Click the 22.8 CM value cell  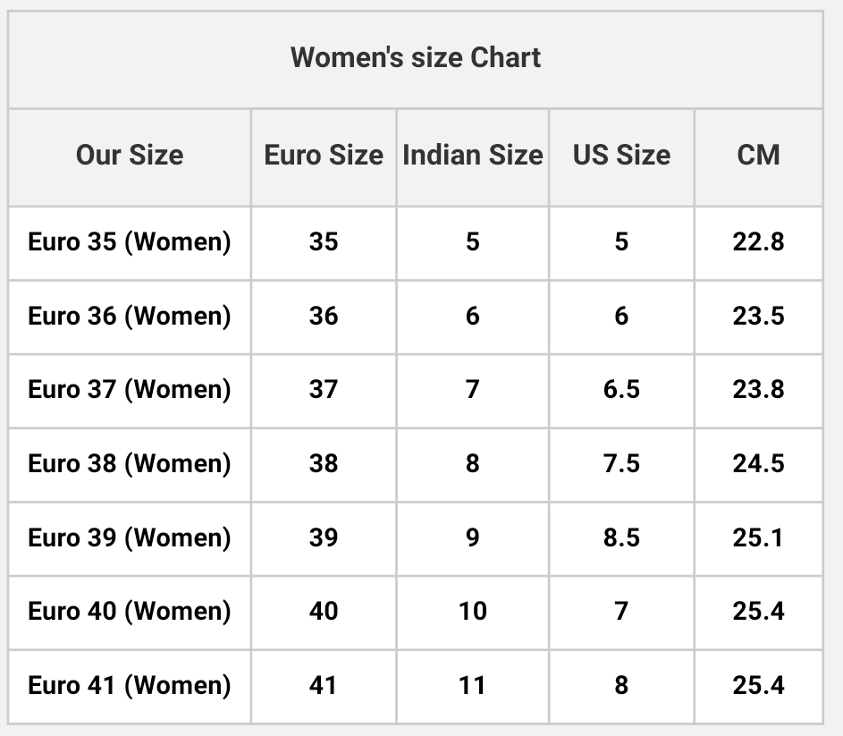point(758,241)
